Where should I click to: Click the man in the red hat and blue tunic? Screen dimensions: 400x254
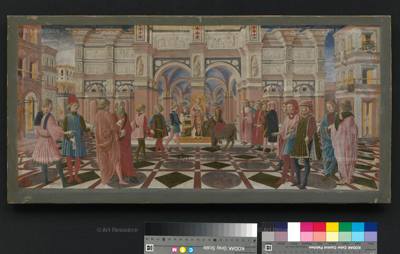pyautogui.click(x=74, y=139)
